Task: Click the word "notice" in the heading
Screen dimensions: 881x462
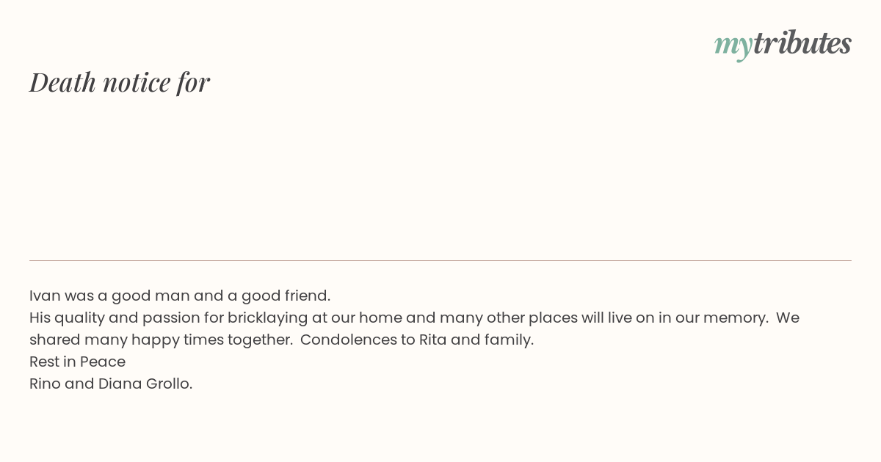Action: pos(137,82)
